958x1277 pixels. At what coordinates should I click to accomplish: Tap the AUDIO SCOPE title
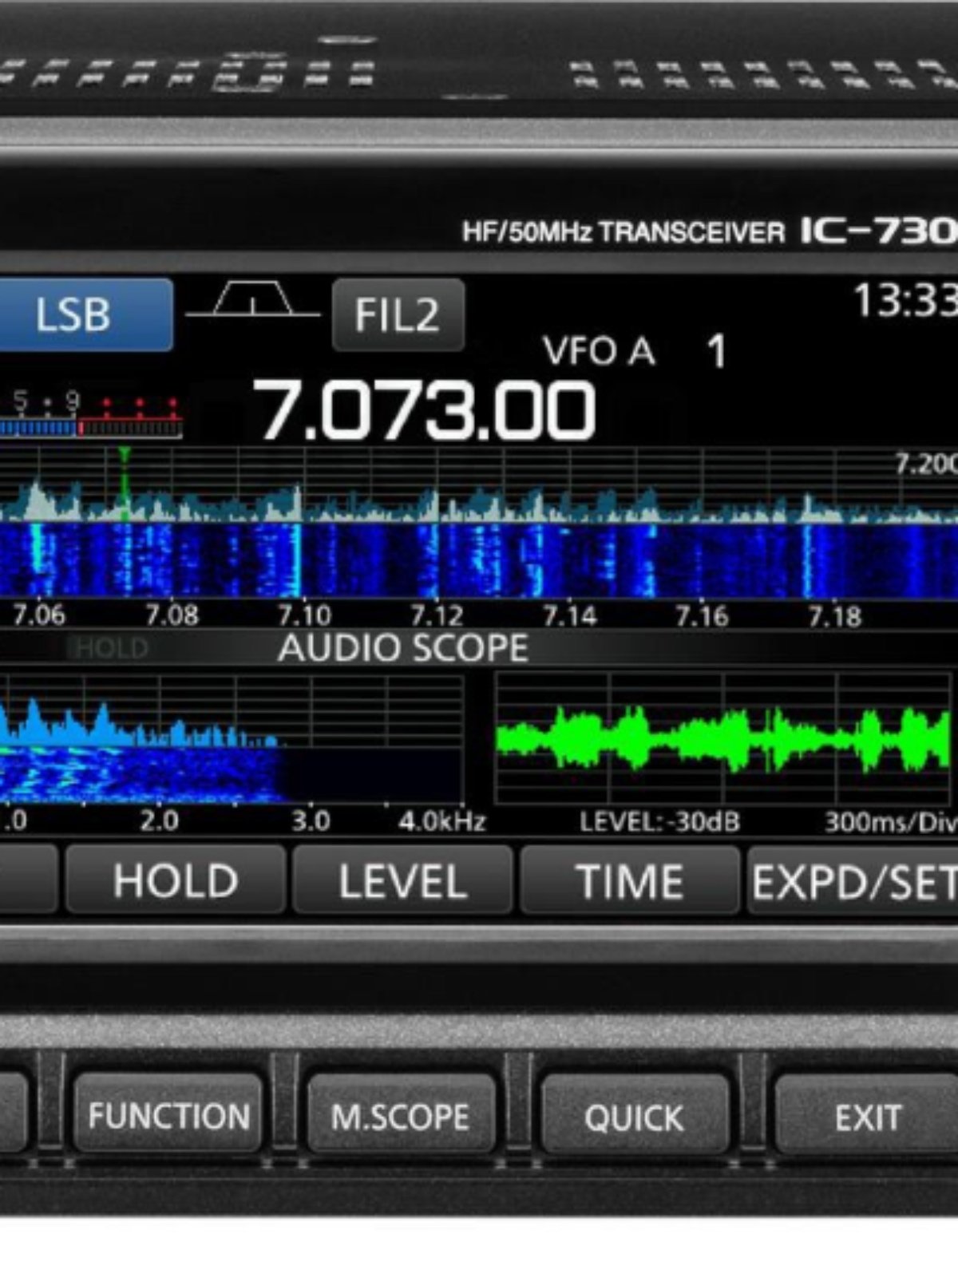pyautogui.click(x=403, y=648)
